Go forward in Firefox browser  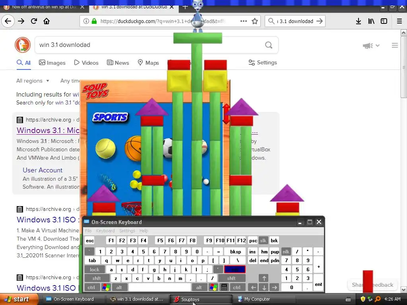click(x=21, y=21)
